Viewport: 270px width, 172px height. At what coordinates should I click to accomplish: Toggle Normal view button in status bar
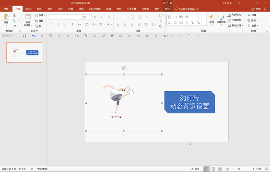[206, 169]
